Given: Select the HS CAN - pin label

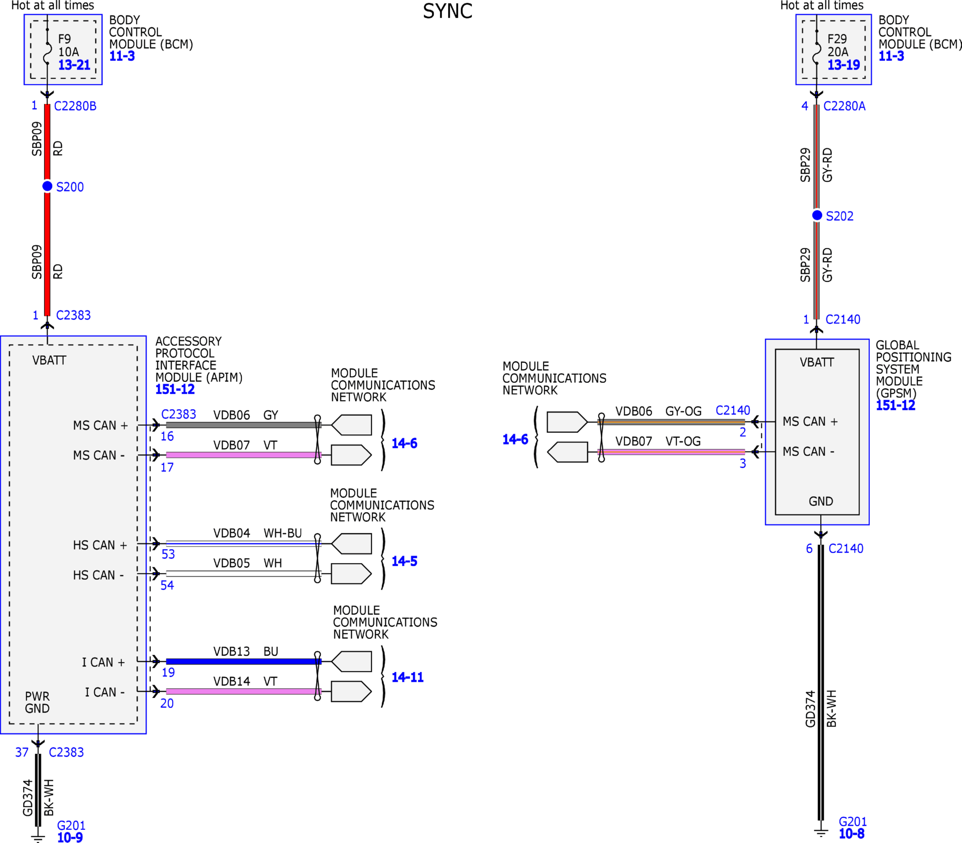Looking at the screenshot, I should point(98,575).
